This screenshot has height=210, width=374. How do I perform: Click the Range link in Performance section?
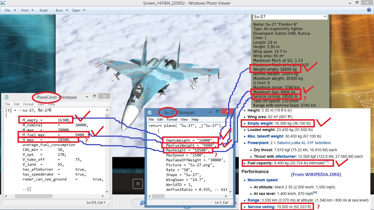click(x=253, y=200)
